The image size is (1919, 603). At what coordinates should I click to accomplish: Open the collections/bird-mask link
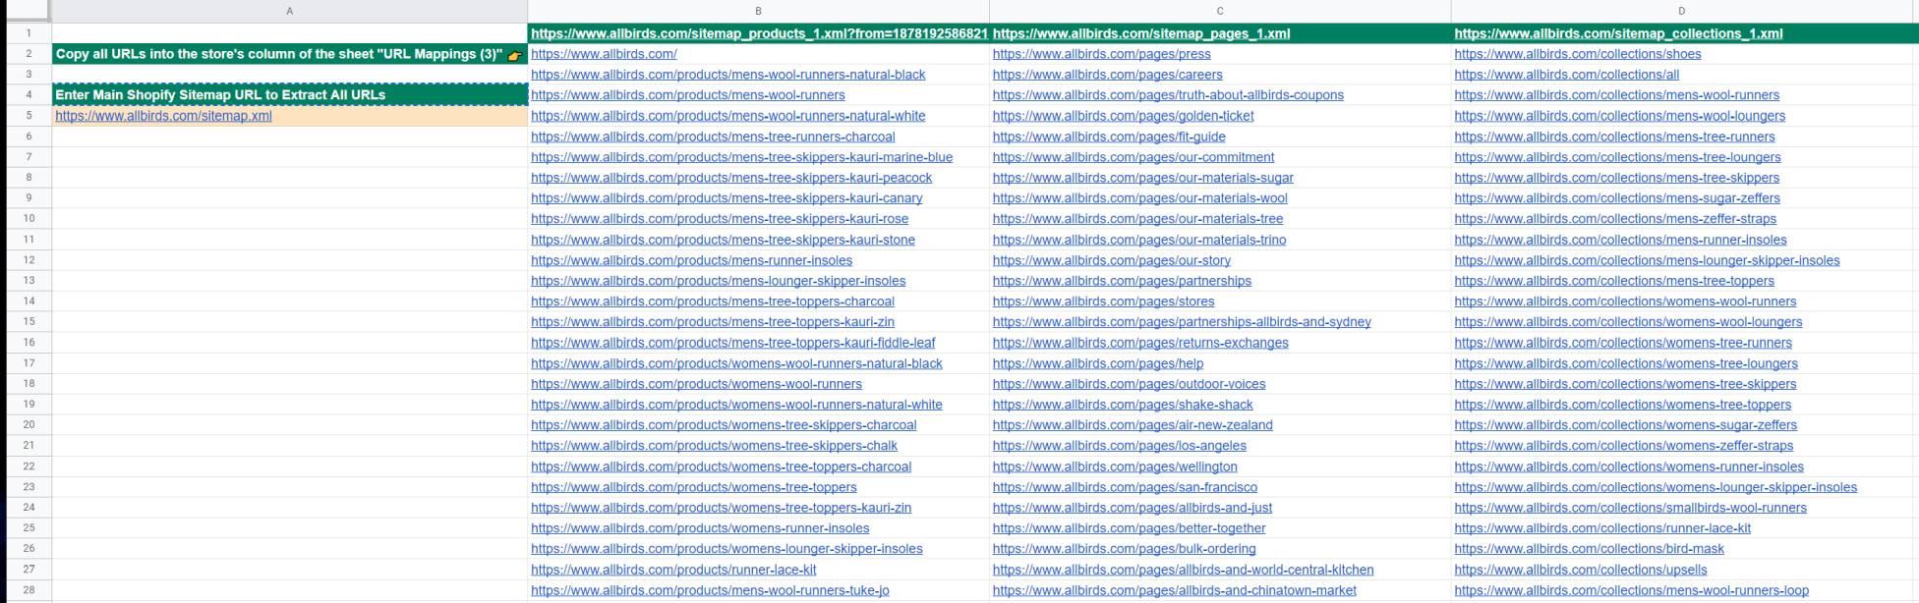pos(1590,549)
